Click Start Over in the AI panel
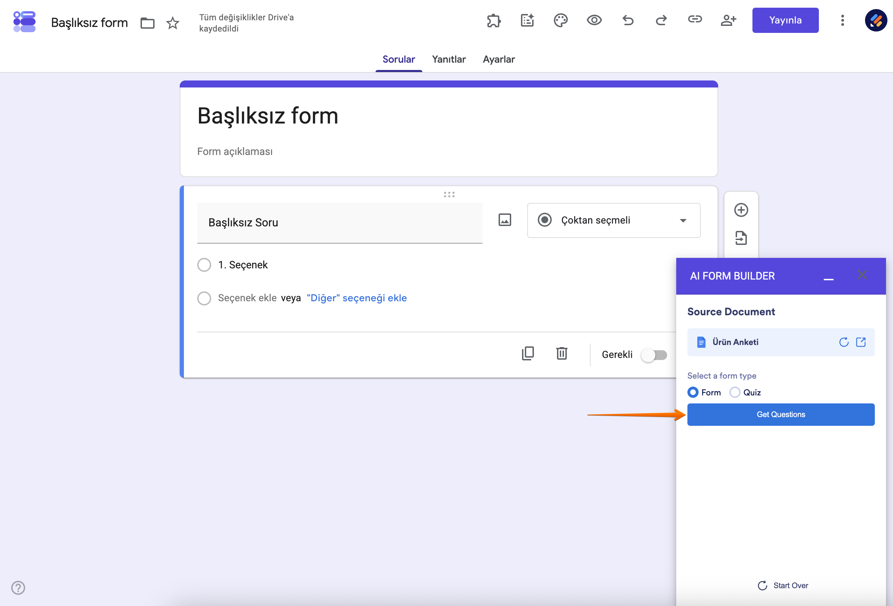893x606 pixels. pos(783,585)
